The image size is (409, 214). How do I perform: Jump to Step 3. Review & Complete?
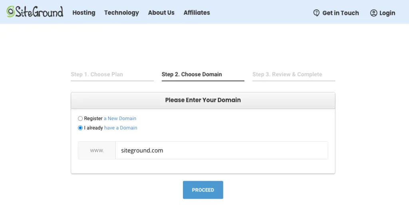coord(287,74)
